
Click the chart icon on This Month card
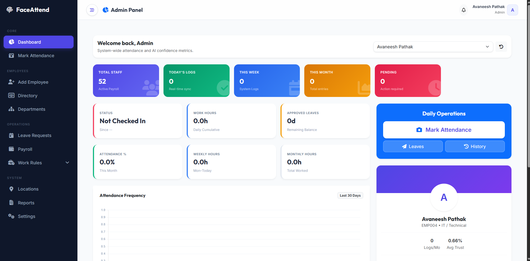[x=364, y=88]
